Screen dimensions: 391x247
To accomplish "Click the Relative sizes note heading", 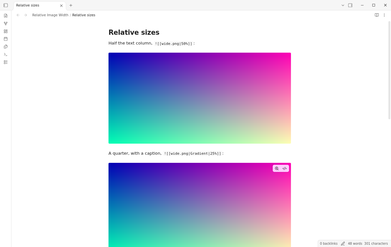I will [x=134, y=32].
